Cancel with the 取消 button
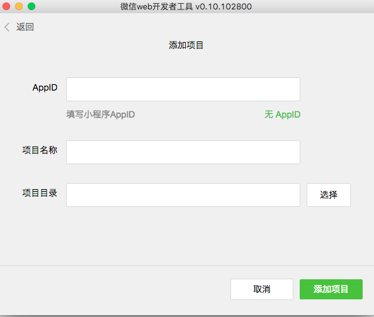374x317 pixels. click(262, 289)
